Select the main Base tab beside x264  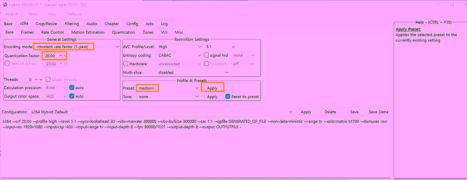[x=8, y=24]
